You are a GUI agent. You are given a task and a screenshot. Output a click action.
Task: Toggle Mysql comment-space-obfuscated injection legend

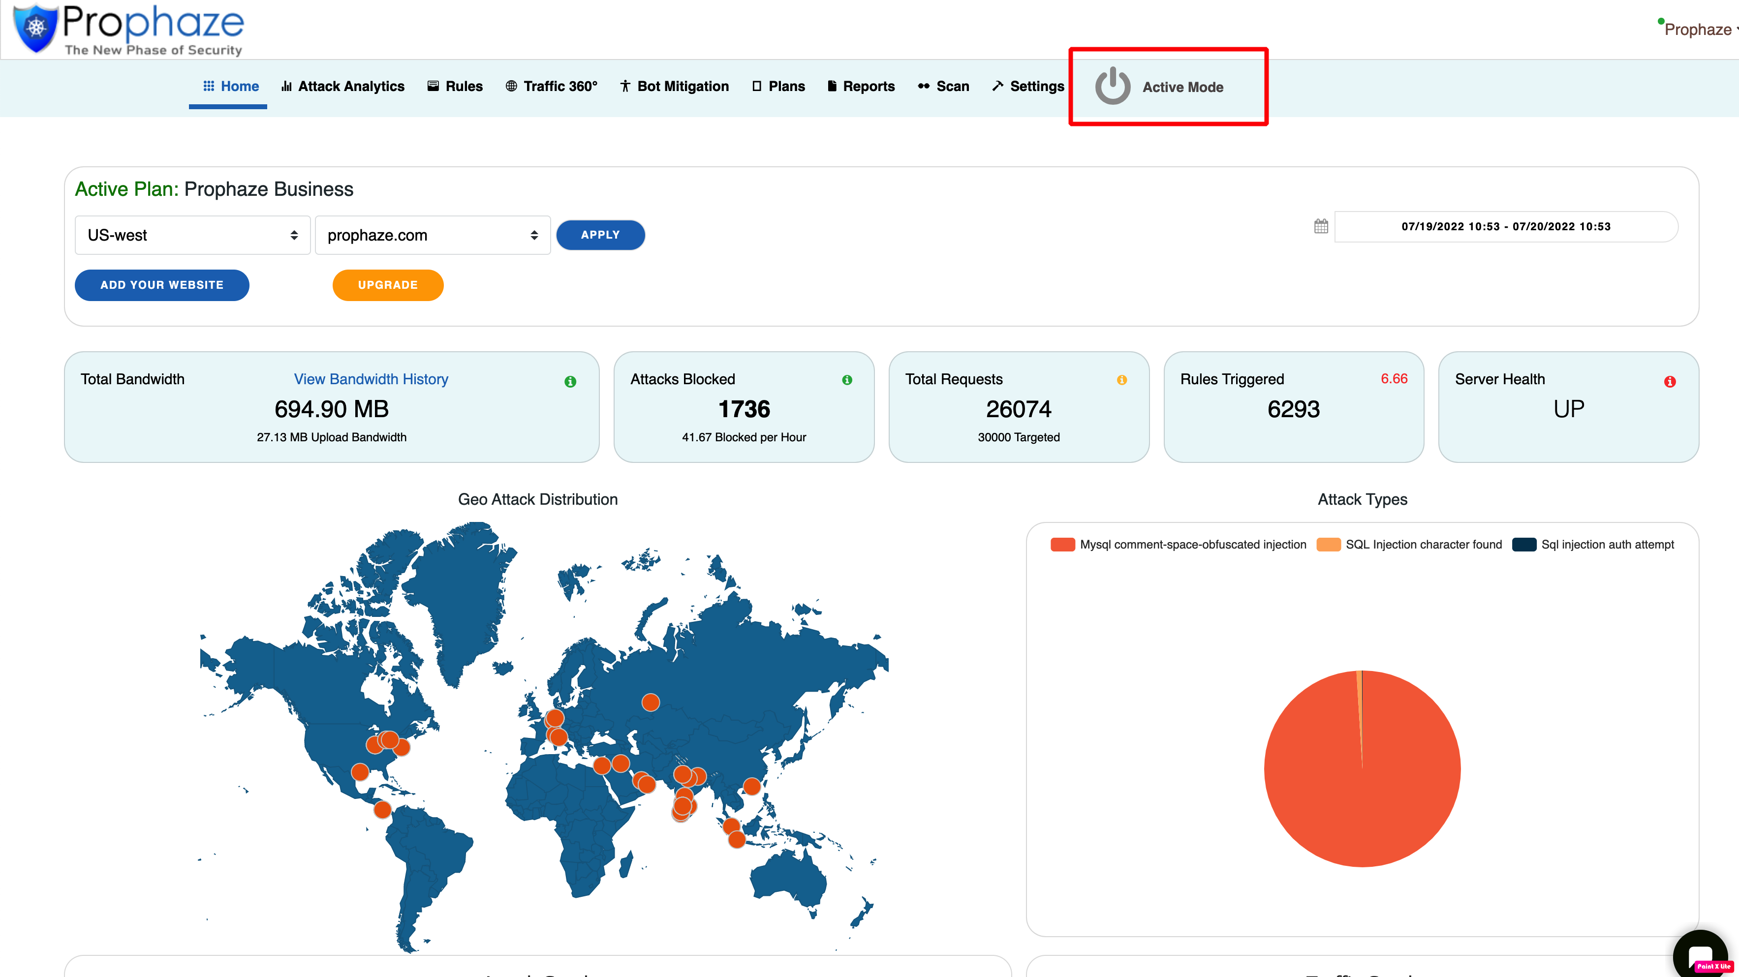(x=1192, y=545)
